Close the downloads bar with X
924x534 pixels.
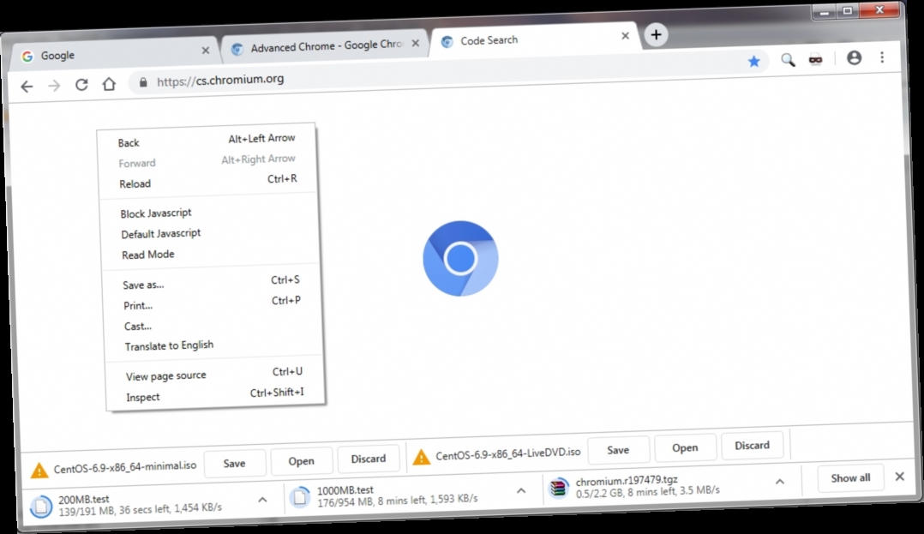tap(899, 477)
